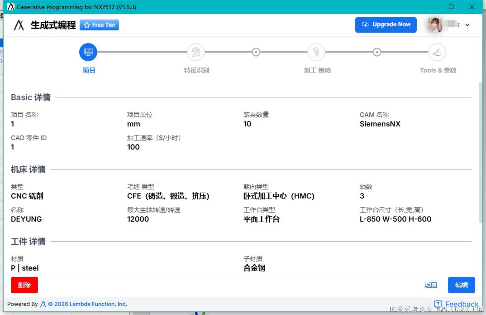Click the DEYUNG machine name
Screen dimensions: 486x315
coord(26,219)
